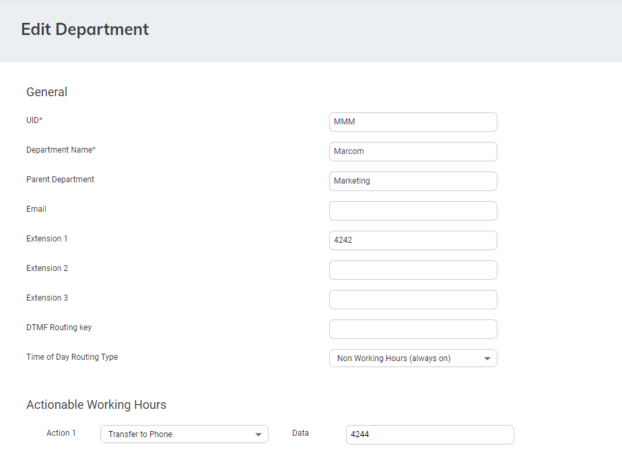Focus the Department Name field with Marcom

click(x=413, y=151)
